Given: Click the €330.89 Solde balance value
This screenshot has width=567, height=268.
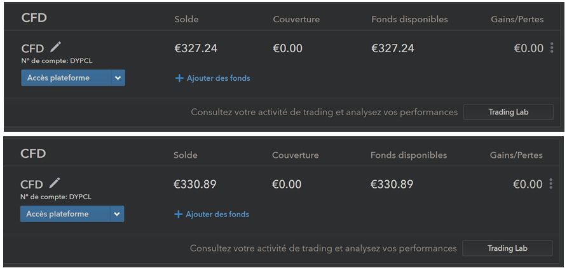Looking at the screenshot, I should point(195,185).
